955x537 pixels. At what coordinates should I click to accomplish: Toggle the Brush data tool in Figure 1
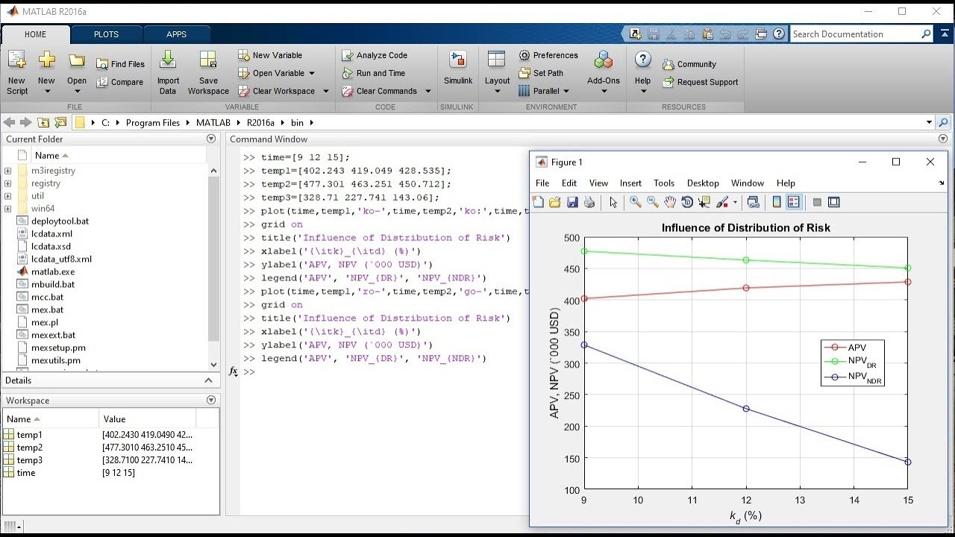point(721,202)
